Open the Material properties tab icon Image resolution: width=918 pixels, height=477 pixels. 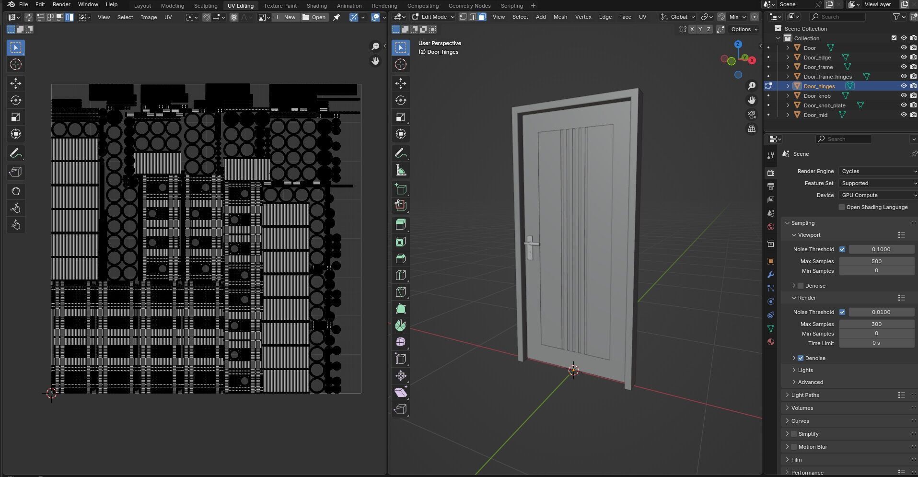[x=771, y=342]
